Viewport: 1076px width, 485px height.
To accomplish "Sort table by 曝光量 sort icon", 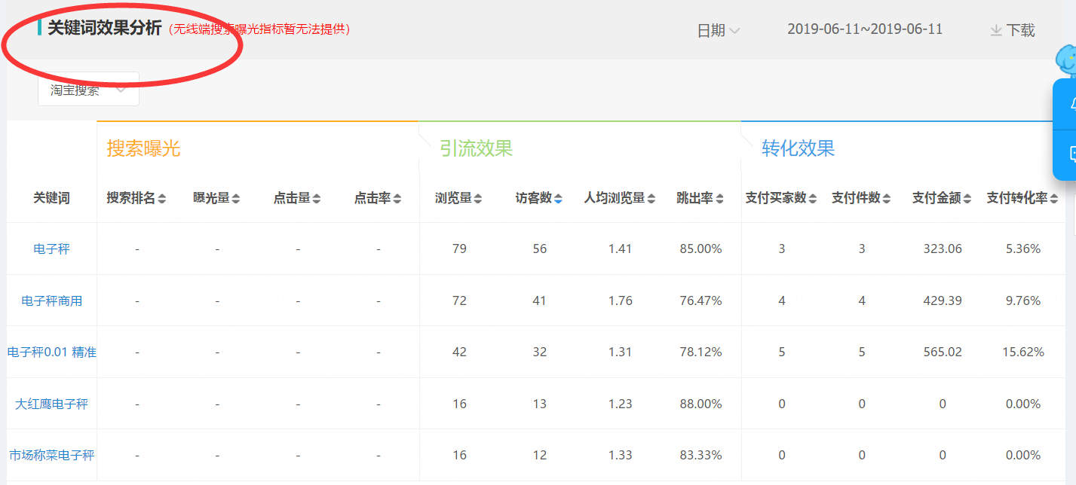I will click(x=235, y=199).
